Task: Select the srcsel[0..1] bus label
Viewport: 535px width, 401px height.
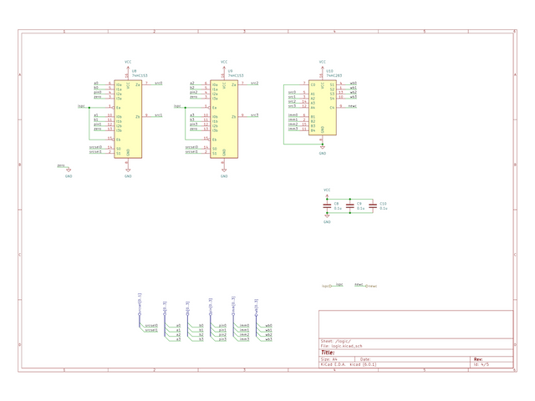Action: [x=140, y=304]
